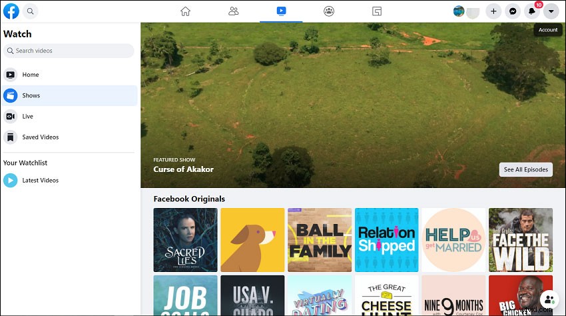This screenshot has width=566, height=316.
Task: Open the Gaming tab in the top bar
Action: click(x=377, y=11)
